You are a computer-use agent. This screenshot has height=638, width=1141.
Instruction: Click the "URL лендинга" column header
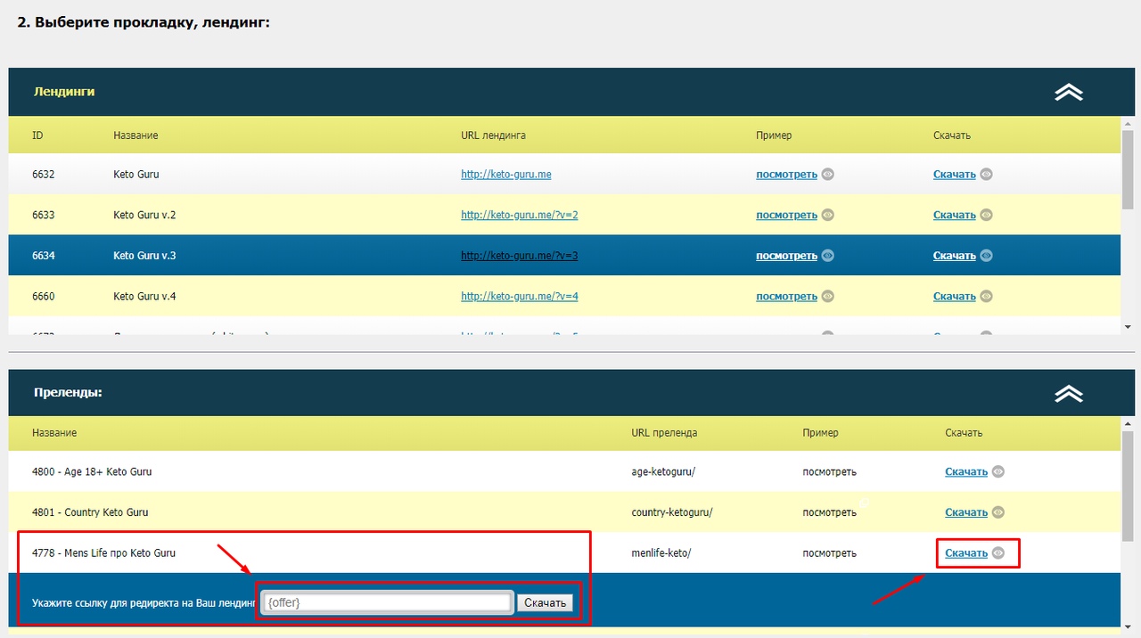tap(493, 135)
